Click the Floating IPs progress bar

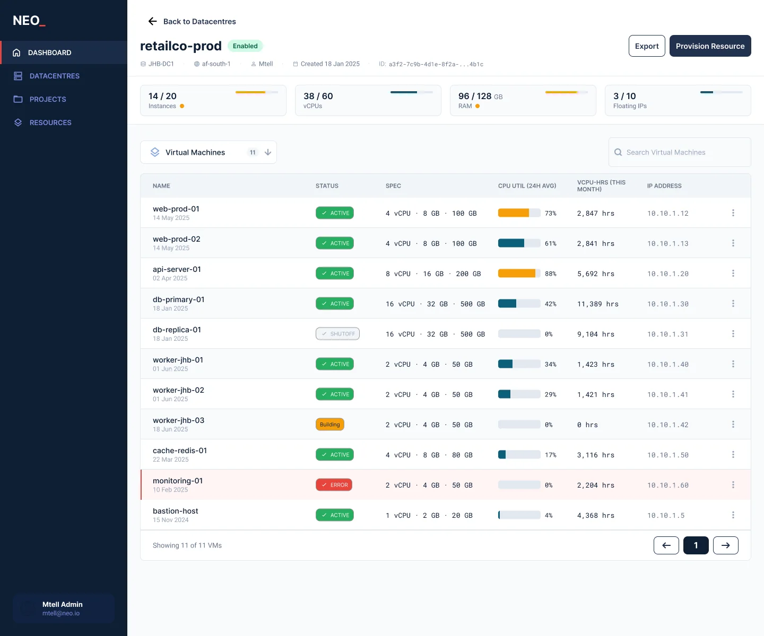point(722,92)
